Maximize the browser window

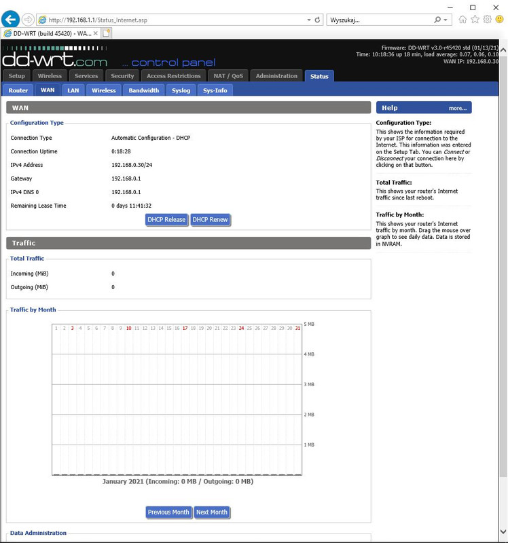coord(473,7)
